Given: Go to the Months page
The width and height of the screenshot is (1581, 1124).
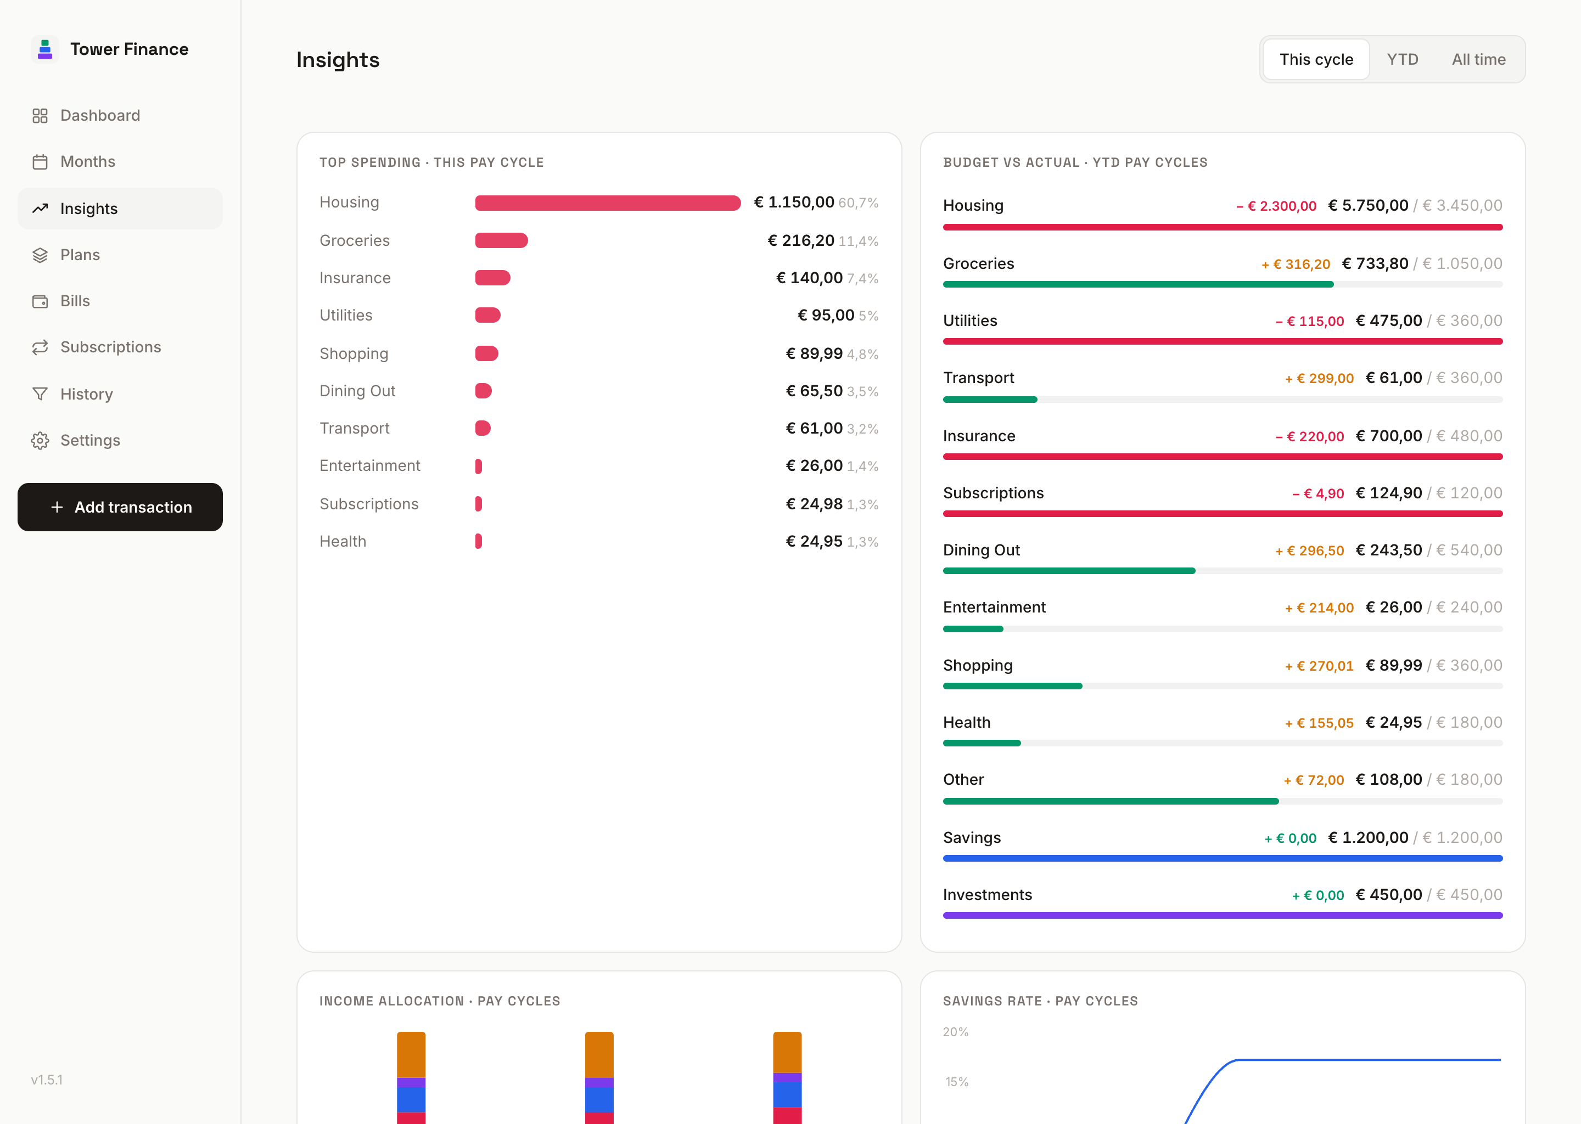Looking at the screenshot, I should click(x=120, y=162).
